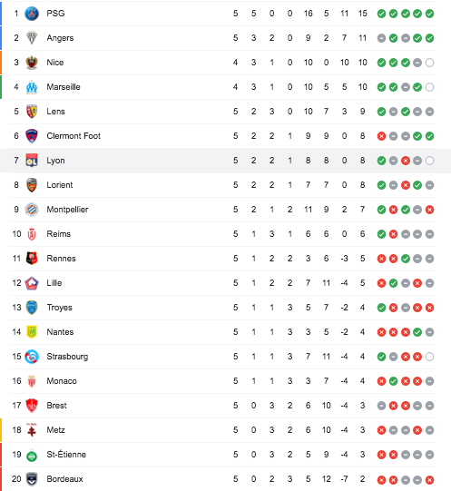The width and height of the screenshot is (451, 491).
Task: Open the Bordeaux club crest
Action: click(32, 479)
